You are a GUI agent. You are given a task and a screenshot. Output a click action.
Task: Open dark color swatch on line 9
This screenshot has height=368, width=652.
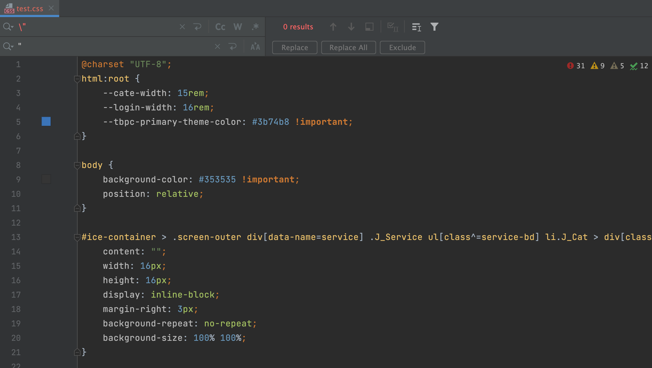pos(46,179)
